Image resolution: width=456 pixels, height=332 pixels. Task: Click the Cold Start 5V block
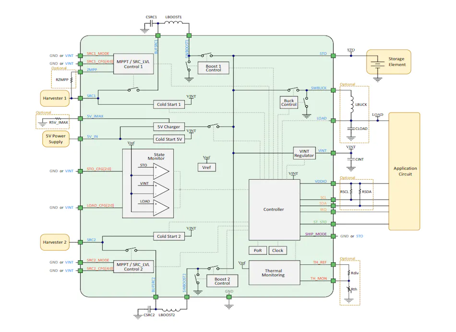[x=168, y=139]
